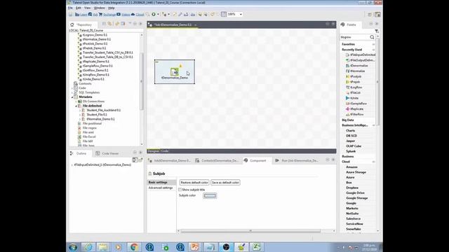Open Advanced settings of Subjob
Viewport: 449px width, 252px height.
(161, 188)
